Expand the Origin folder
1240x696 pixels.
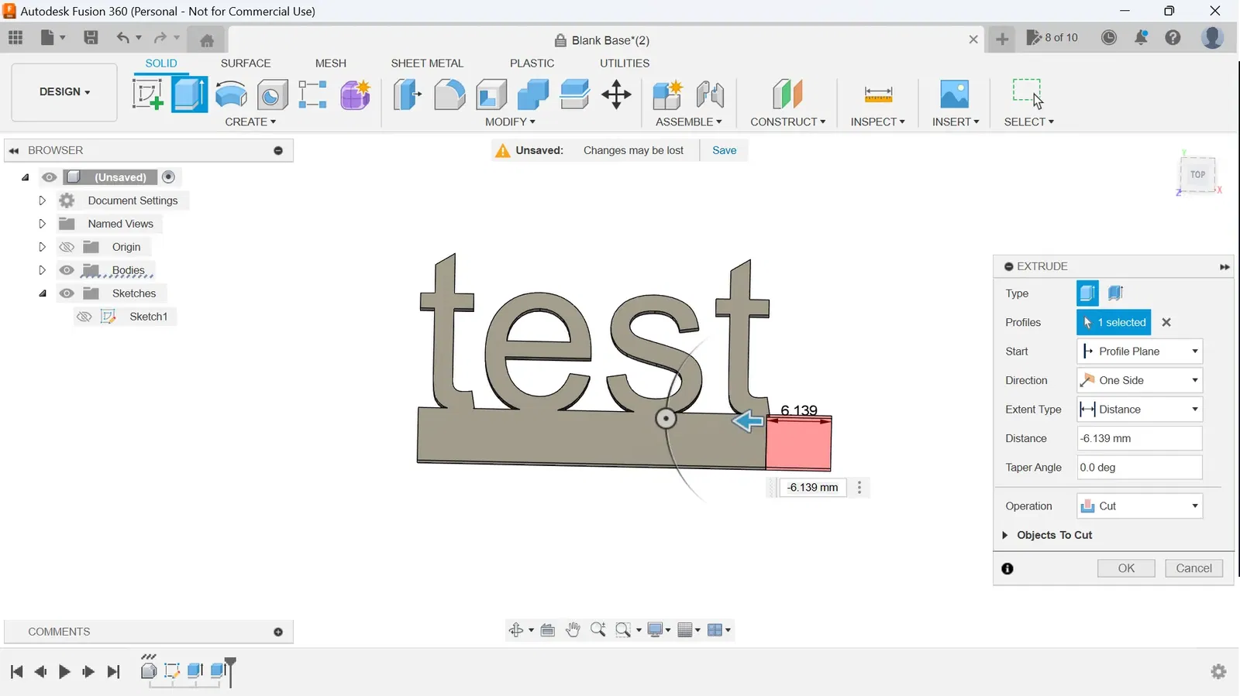43,247
